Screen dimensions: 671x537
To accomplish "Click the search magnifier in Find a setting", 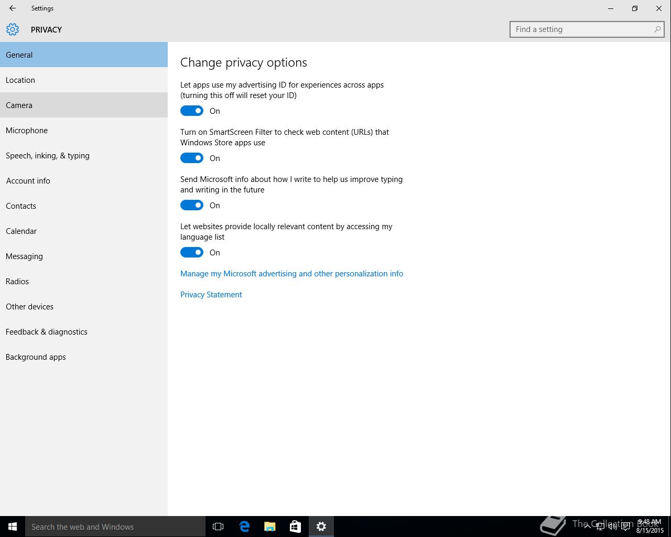I will (657, 29).
